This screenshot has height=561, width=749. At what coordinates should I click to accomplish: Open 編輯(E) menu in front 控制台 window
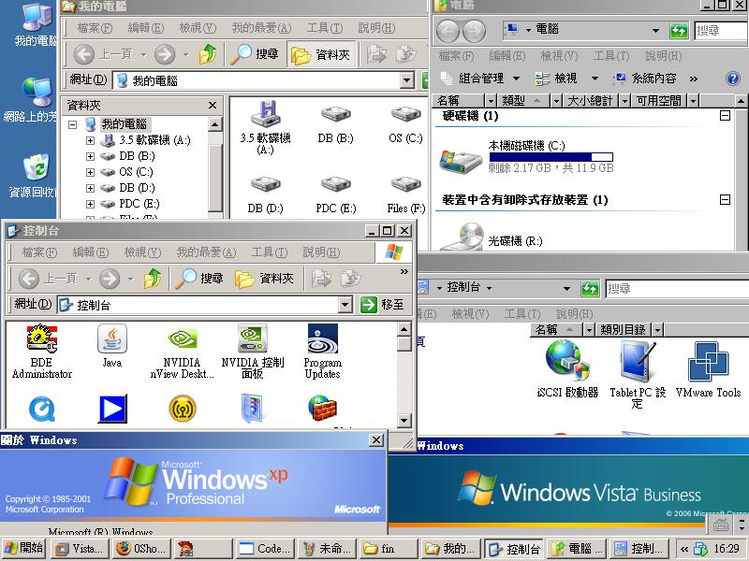coord(90,252)
